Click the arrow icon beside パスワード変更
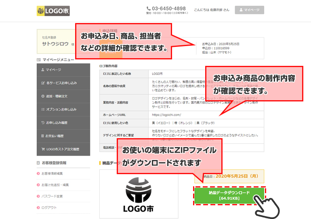The image size is (311, 219). coord(38,196)
